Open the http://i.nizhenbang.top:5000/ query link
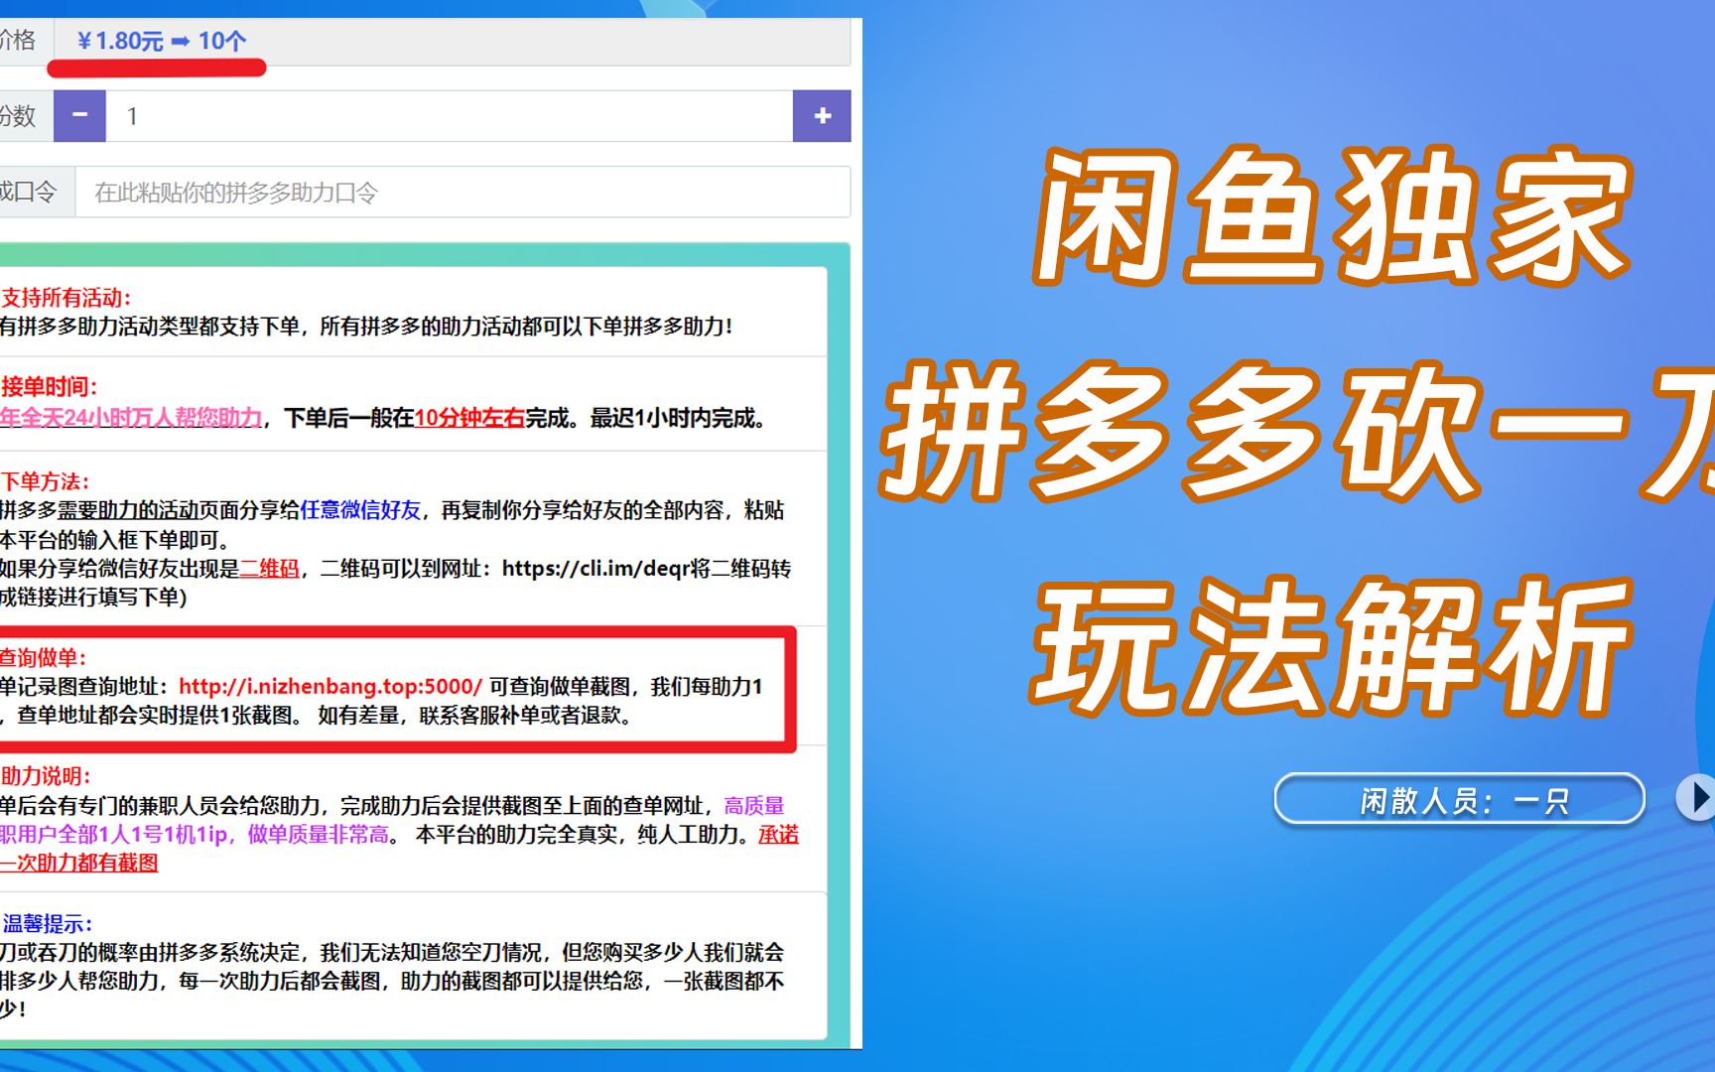The height and width of the screenshot is (1072, 1715). click(x=330, y=686)
